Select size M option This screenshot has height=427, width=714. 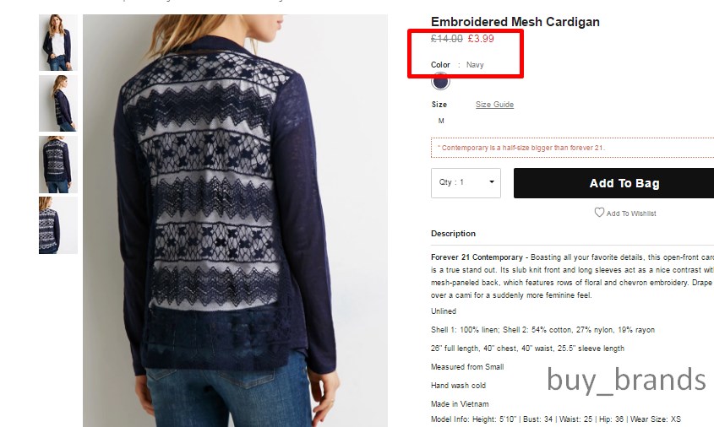coord(441,121)
